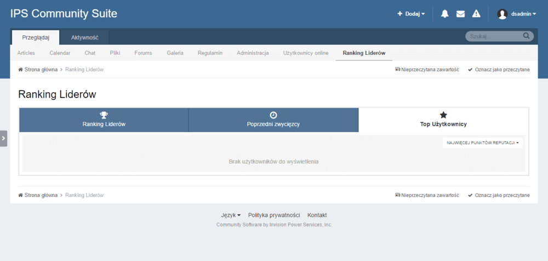Open Polityka prywatności footer link
This screenshot has height=261, width=548.
[x=274, y=215]
